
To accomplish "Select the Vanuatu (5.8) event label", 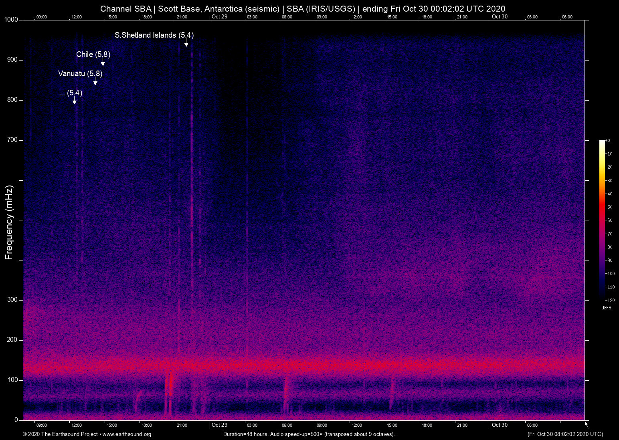I will click(x=80, y=74).
